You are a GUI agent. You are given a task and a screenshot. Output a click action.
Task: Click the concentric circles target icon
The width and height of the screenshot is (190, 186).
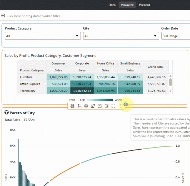pos(86,106)
